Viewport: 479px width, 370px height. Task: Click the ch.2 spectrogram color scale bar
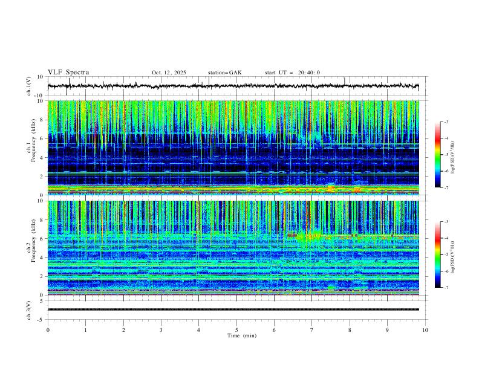coord(438,255)
